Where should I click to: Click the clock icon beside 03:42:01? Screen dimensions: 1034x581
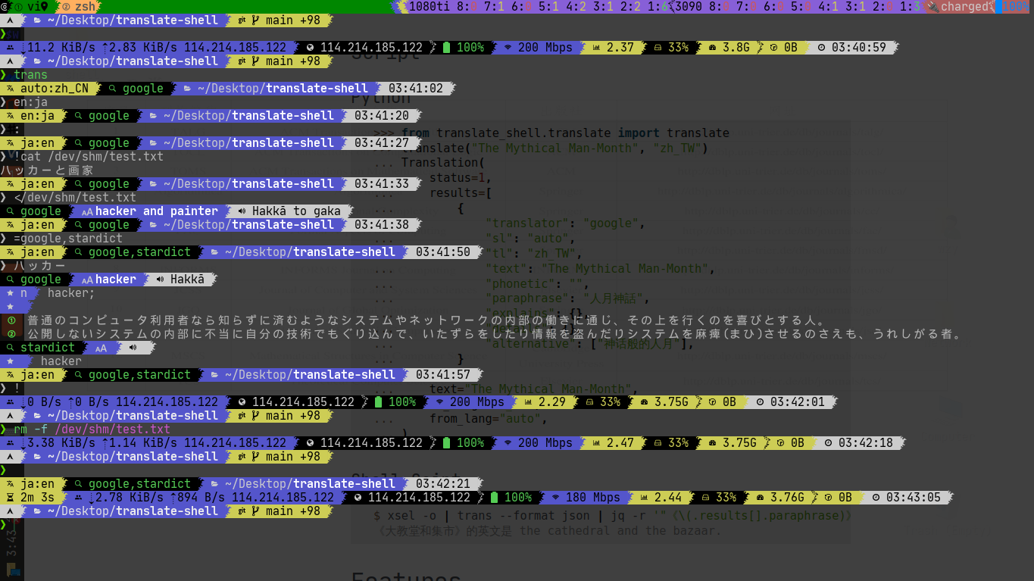coord(761,401)
